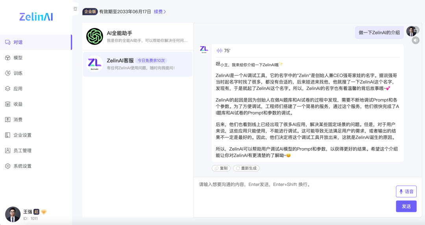Click the 有效期至2033年06月17日 text
The image size is (425, 225).
click(x=125, y=12)
